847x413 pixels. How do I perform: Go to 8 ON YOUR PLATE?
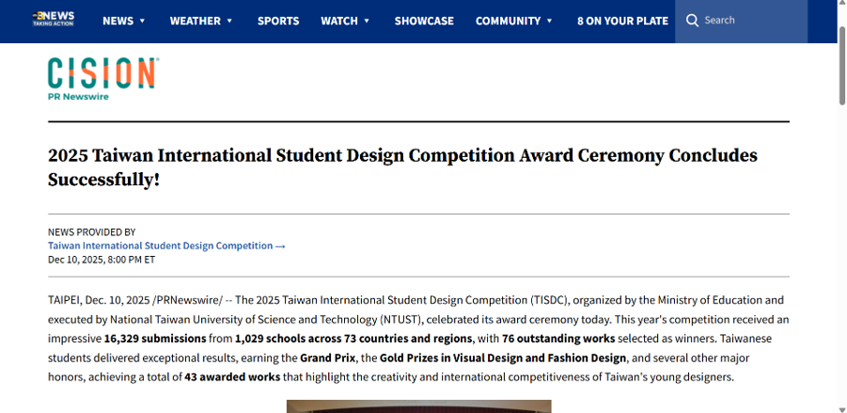[x=622, y=21]
